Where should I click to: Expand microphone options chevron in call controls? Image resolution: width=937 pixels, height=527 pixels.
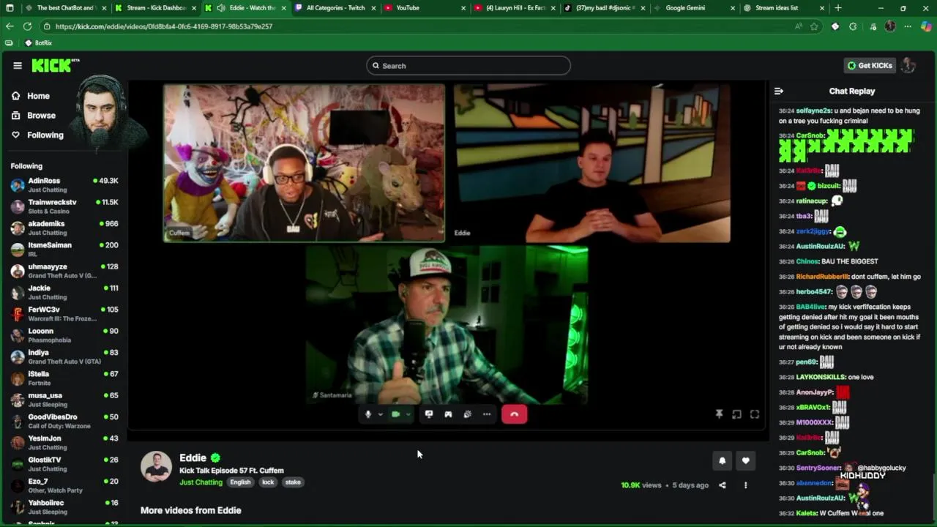pos(380,414)
